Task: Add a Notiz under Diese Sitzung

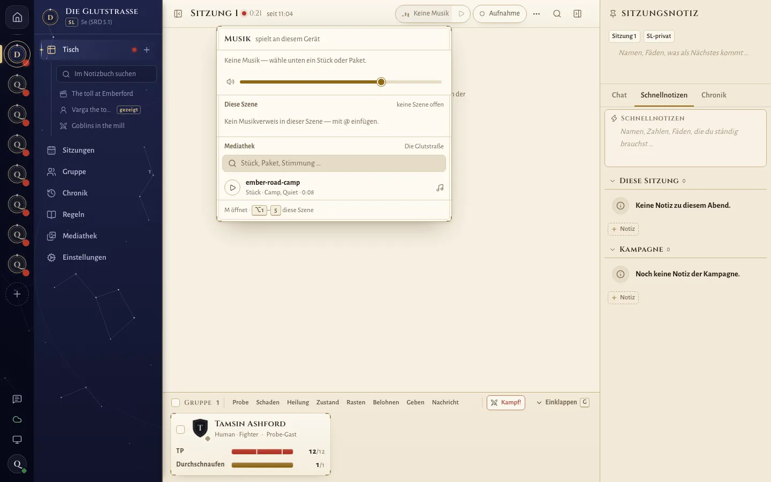Action: click(623, 229)
